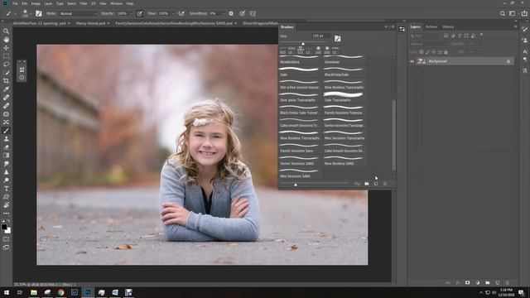This screenshot has height=298, width=530.
Task: Toggle the type layer filter icon
Action: click(x=460, y=36)
